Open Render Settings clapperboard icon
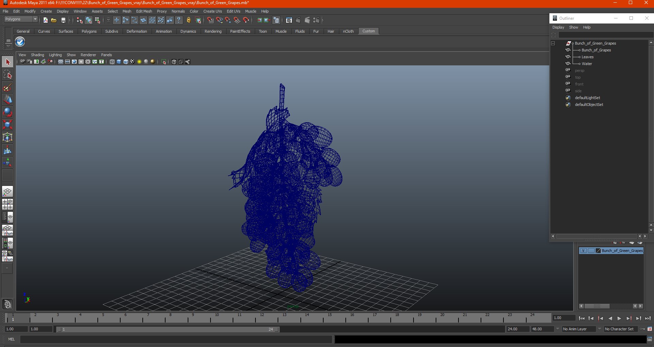The width and height of the screenshot is (654, 347). coord(316,20)
